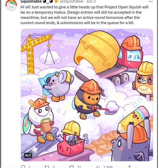Click the retweet arrows icon
159x168 pixels.
[x=47, y=167]
